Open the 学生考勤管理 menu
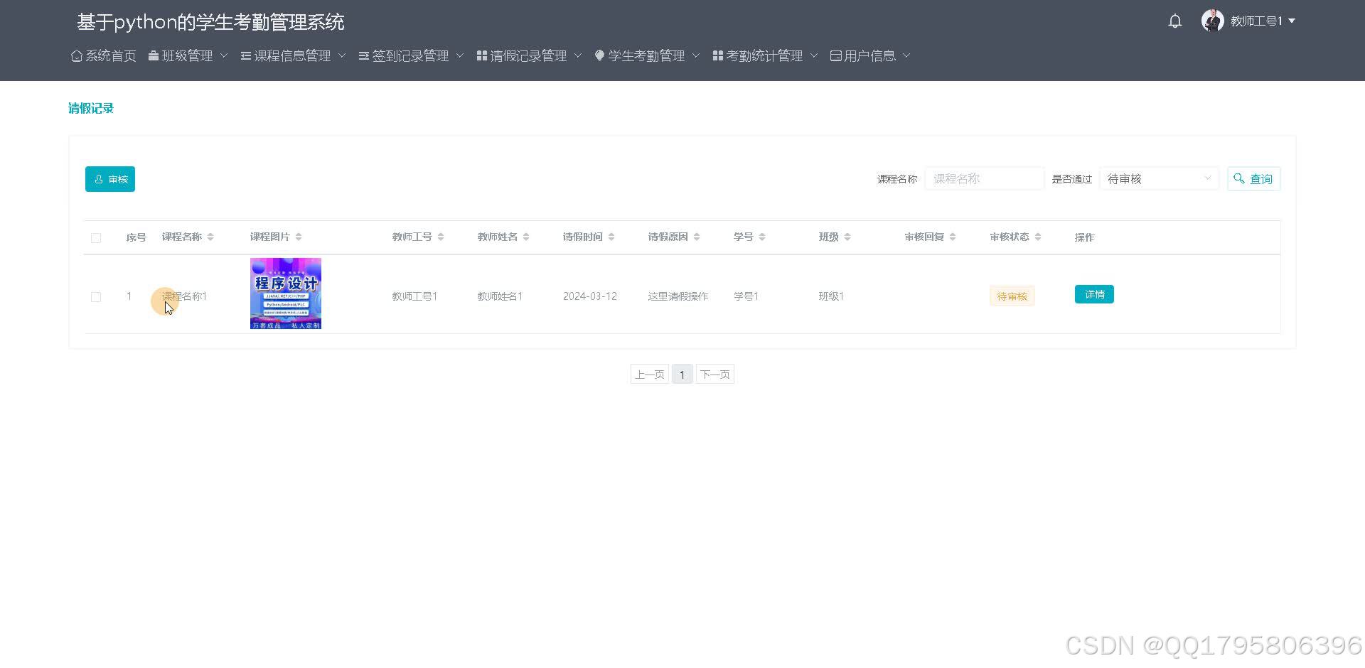 coord(647,55)
